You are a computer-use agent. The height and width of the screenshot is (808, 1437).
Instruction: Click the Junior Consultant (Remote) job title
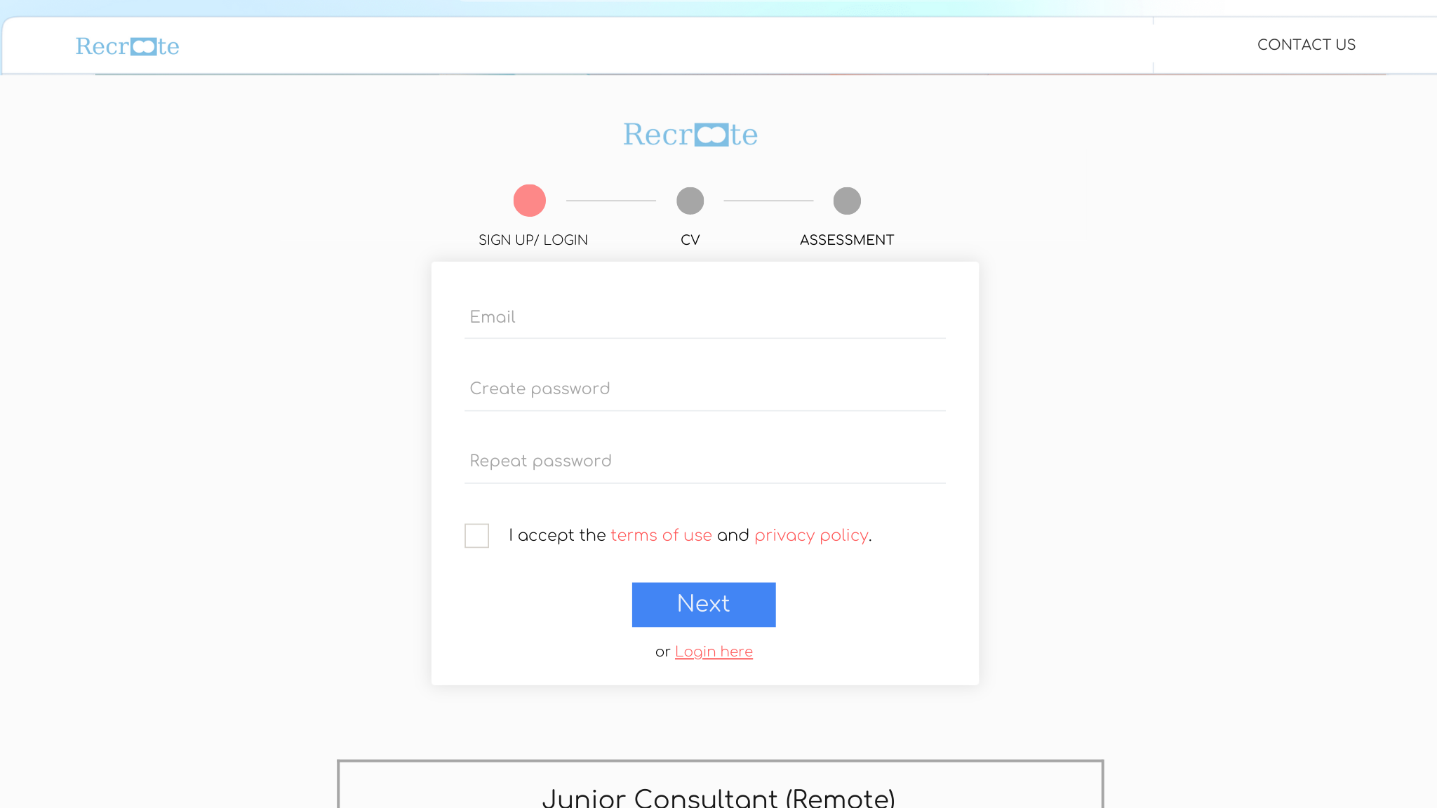(x=718, y=797)
